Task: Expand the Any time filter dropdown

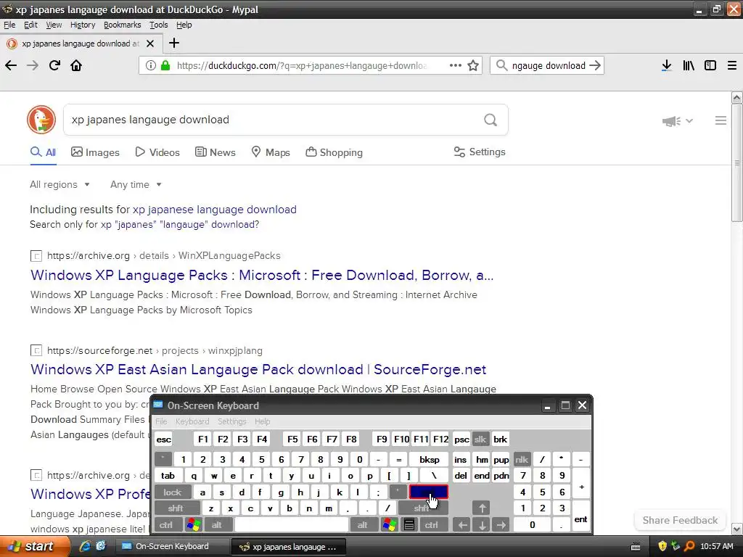Action: click(x=136, y=185)
